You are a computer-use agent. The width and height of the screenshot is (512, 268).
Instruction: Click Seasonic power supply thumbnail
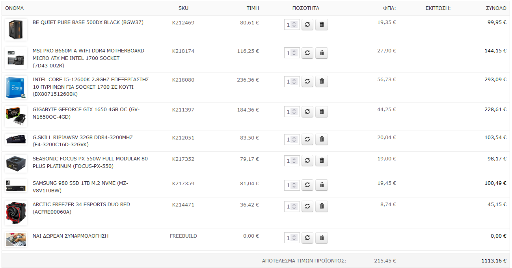coord(16,163)
